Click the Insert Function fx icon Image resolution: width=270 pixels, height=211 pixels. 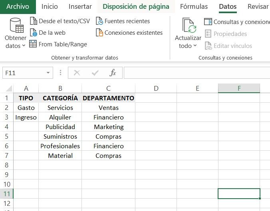pos(113,73)
